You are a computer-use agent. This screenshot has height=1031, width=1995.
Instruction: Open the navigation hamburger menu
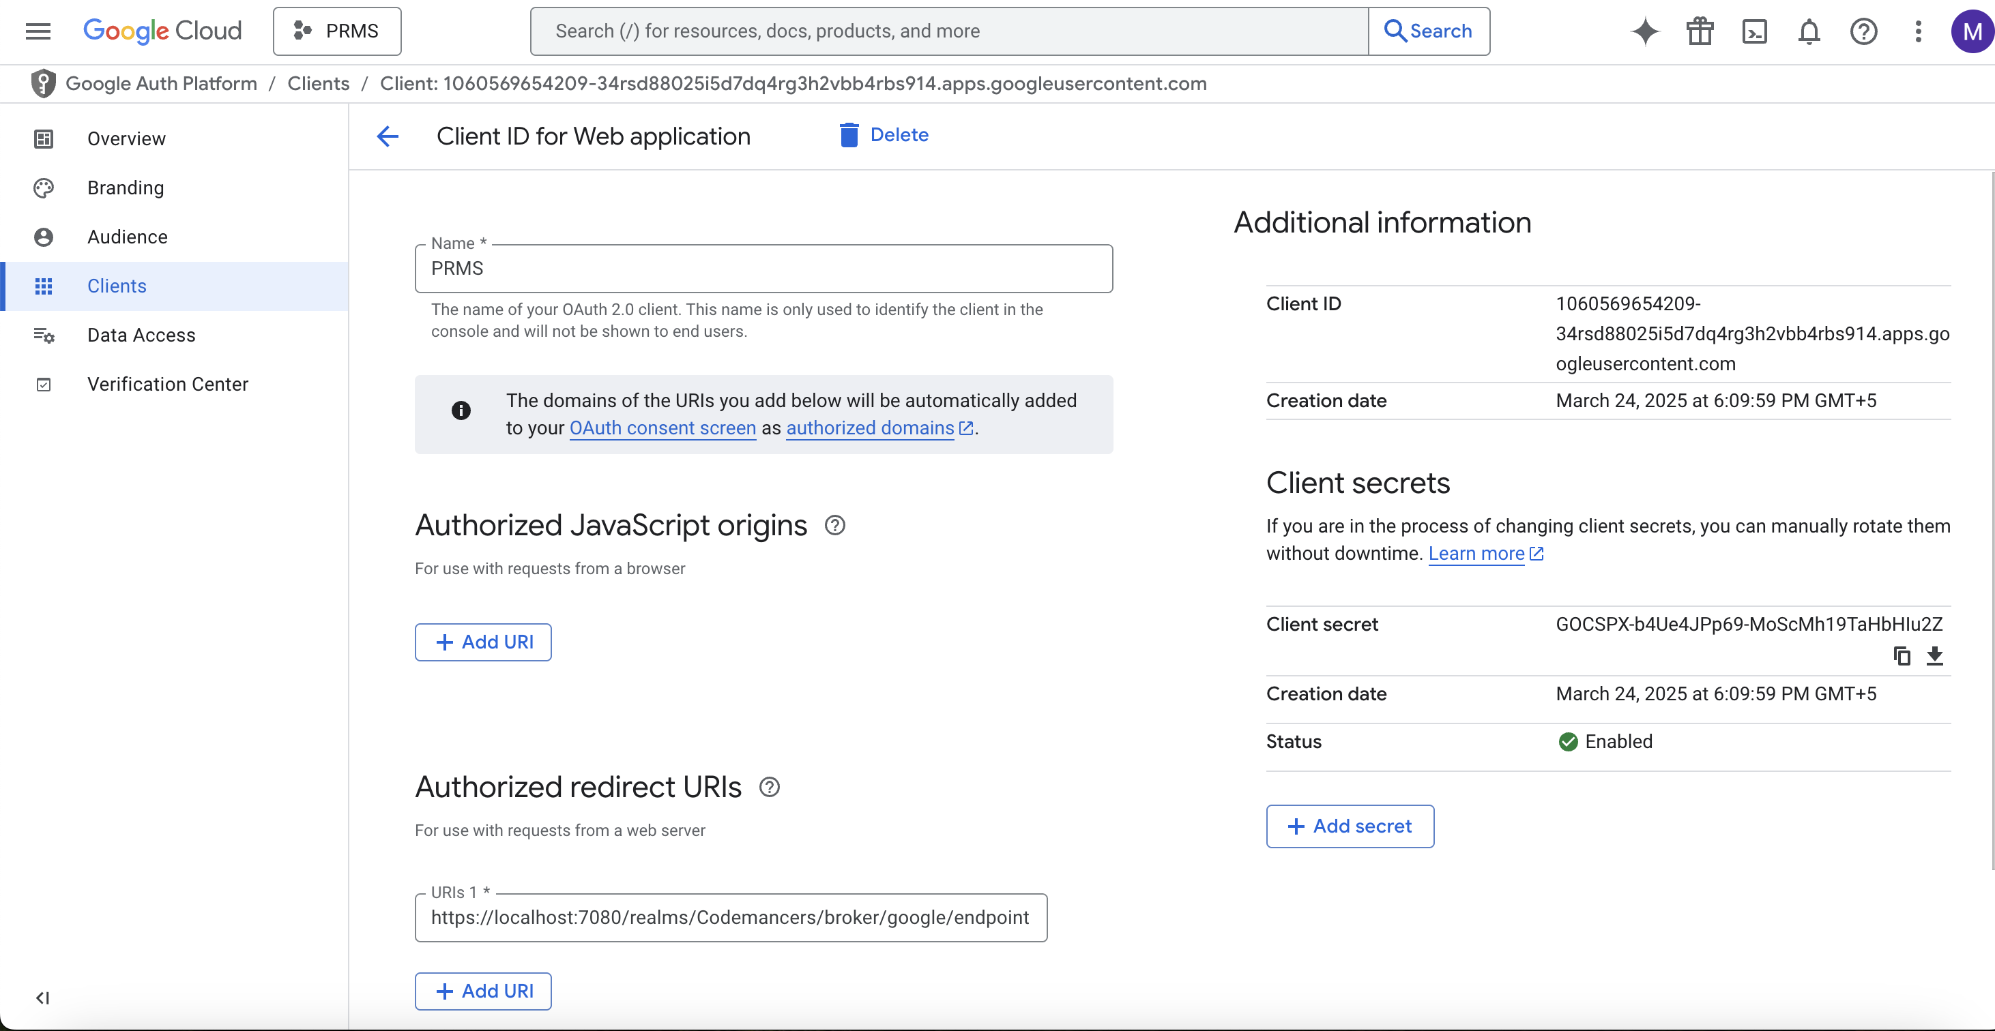coord(37,31)
